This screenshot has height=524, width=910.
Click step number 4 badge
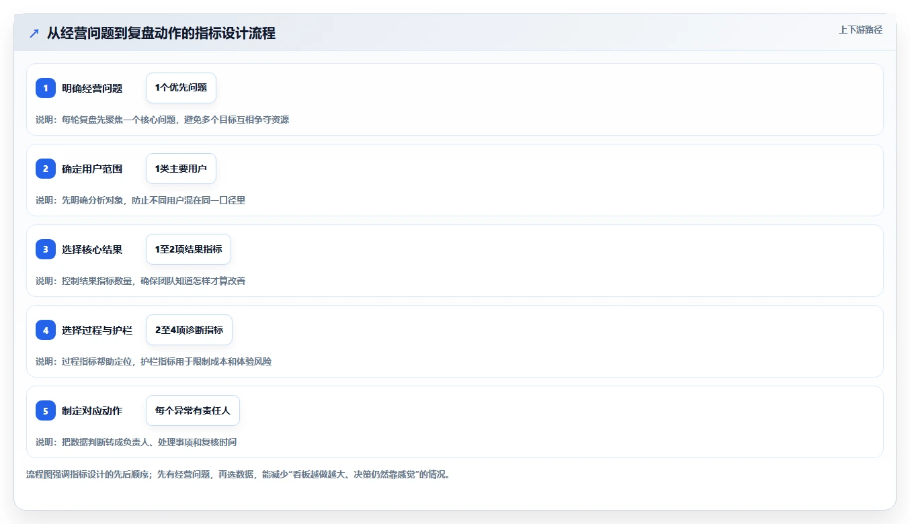[x=46, y=330]
